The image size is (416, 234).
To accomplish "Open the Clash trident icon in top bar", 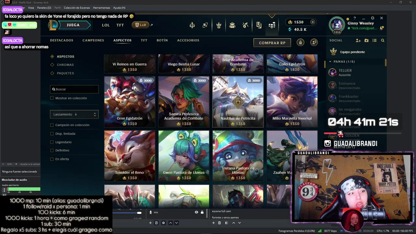I will point(192,25).
